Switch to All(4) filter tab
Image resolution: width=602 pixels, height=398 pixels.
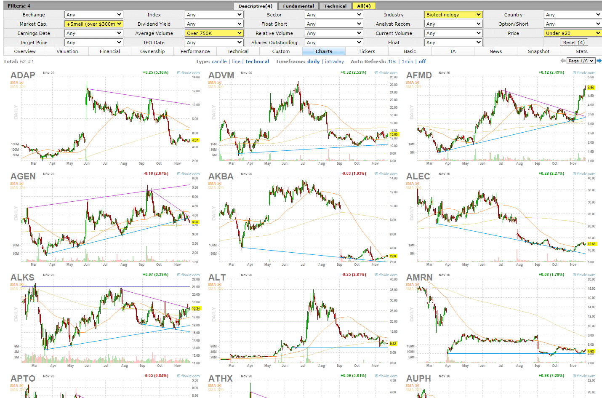click(x=364, y=6)
